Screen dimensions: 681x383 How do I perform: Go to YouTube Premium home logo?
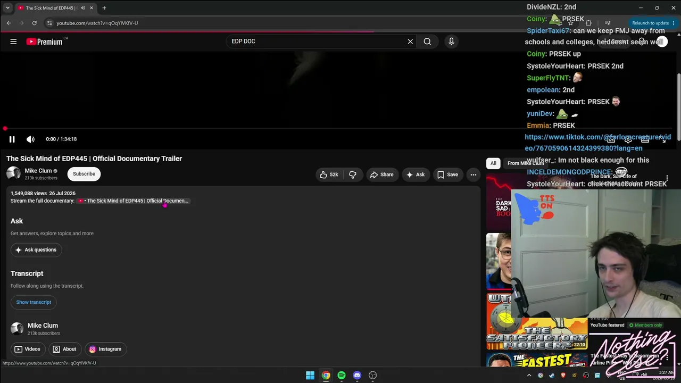[45, 41]
